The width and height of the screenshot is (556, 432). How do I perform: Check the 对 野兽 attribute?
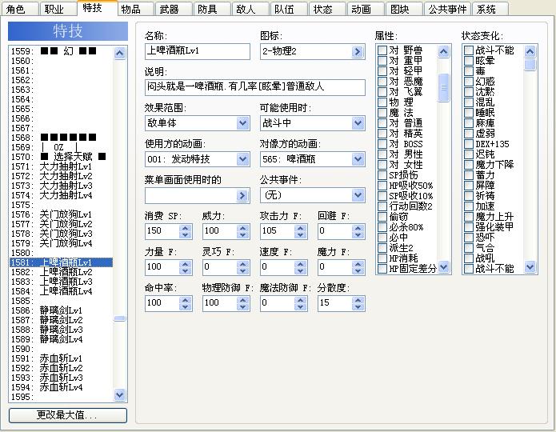coord(382,50)
